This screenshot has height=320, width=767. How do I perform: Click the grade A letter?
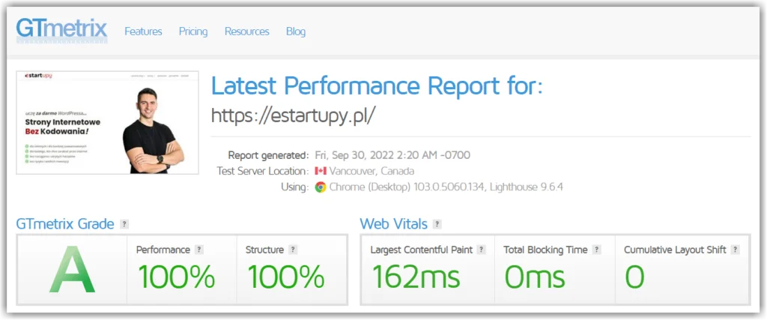click(73, 270)
